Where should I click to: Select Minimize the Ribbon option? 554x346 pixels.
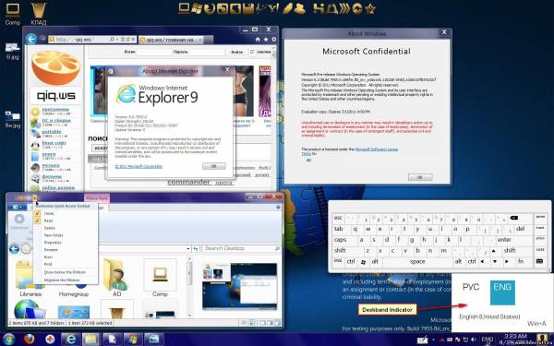62,280
